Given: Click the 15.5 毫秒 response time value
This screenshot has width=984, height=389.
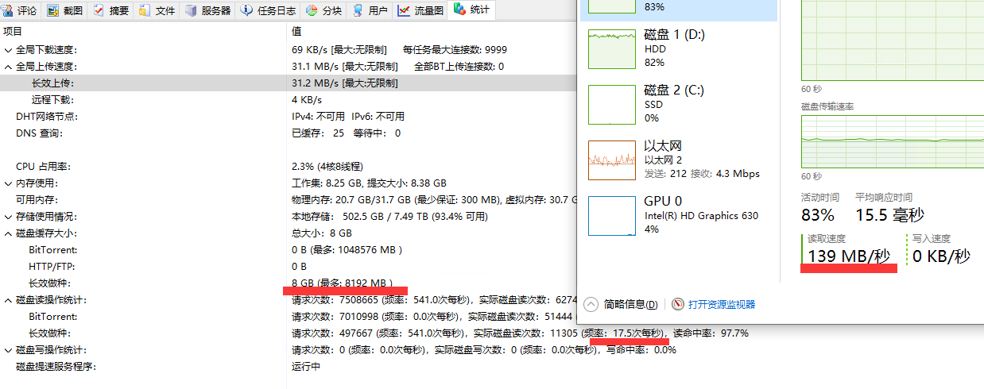Looking at the screenshot, I should tap(889, 214).
